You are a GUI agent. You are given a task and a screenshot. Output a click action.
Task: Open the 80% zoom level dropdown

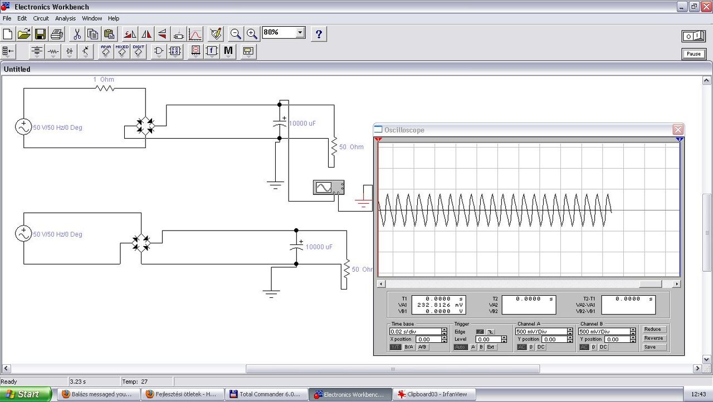(x=301, y=32)
